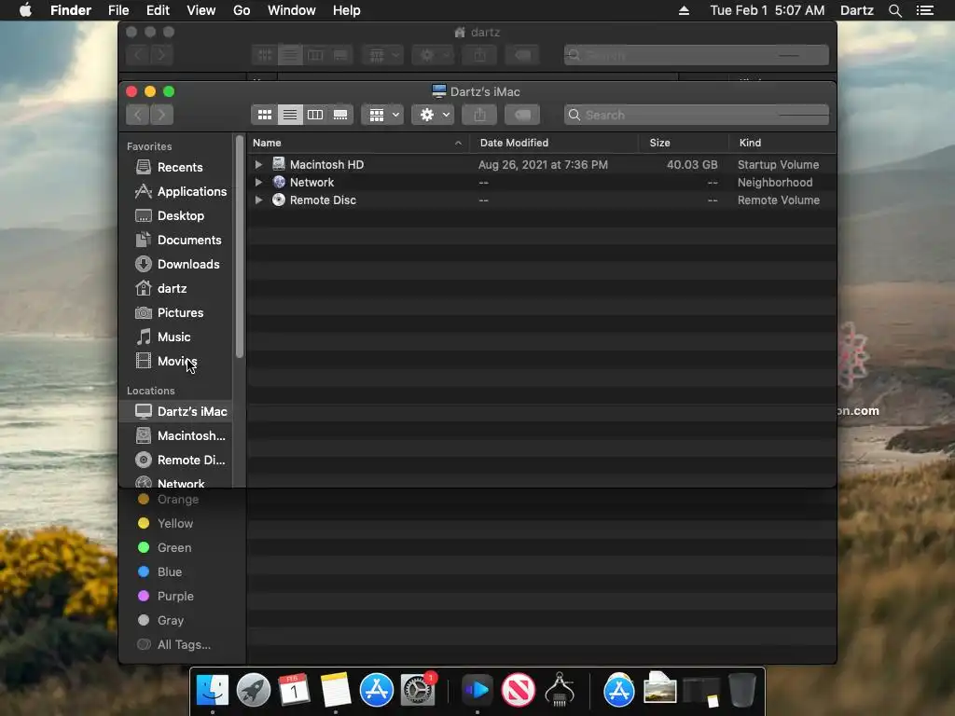Viewport: 955px width, 716px height.
Task: Open Music in the sidebar
Action: pyautogui.click(x=176, y=337)
